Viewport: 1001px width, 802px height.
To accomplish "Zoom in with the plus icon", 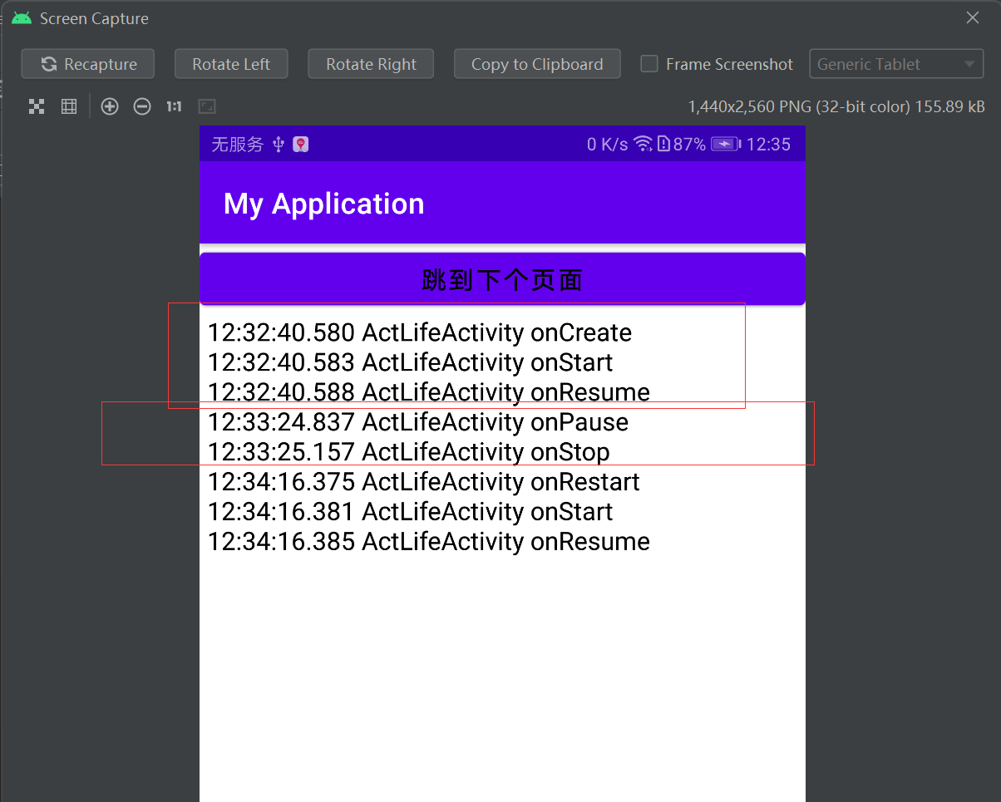I will click(x=110, y=106).
